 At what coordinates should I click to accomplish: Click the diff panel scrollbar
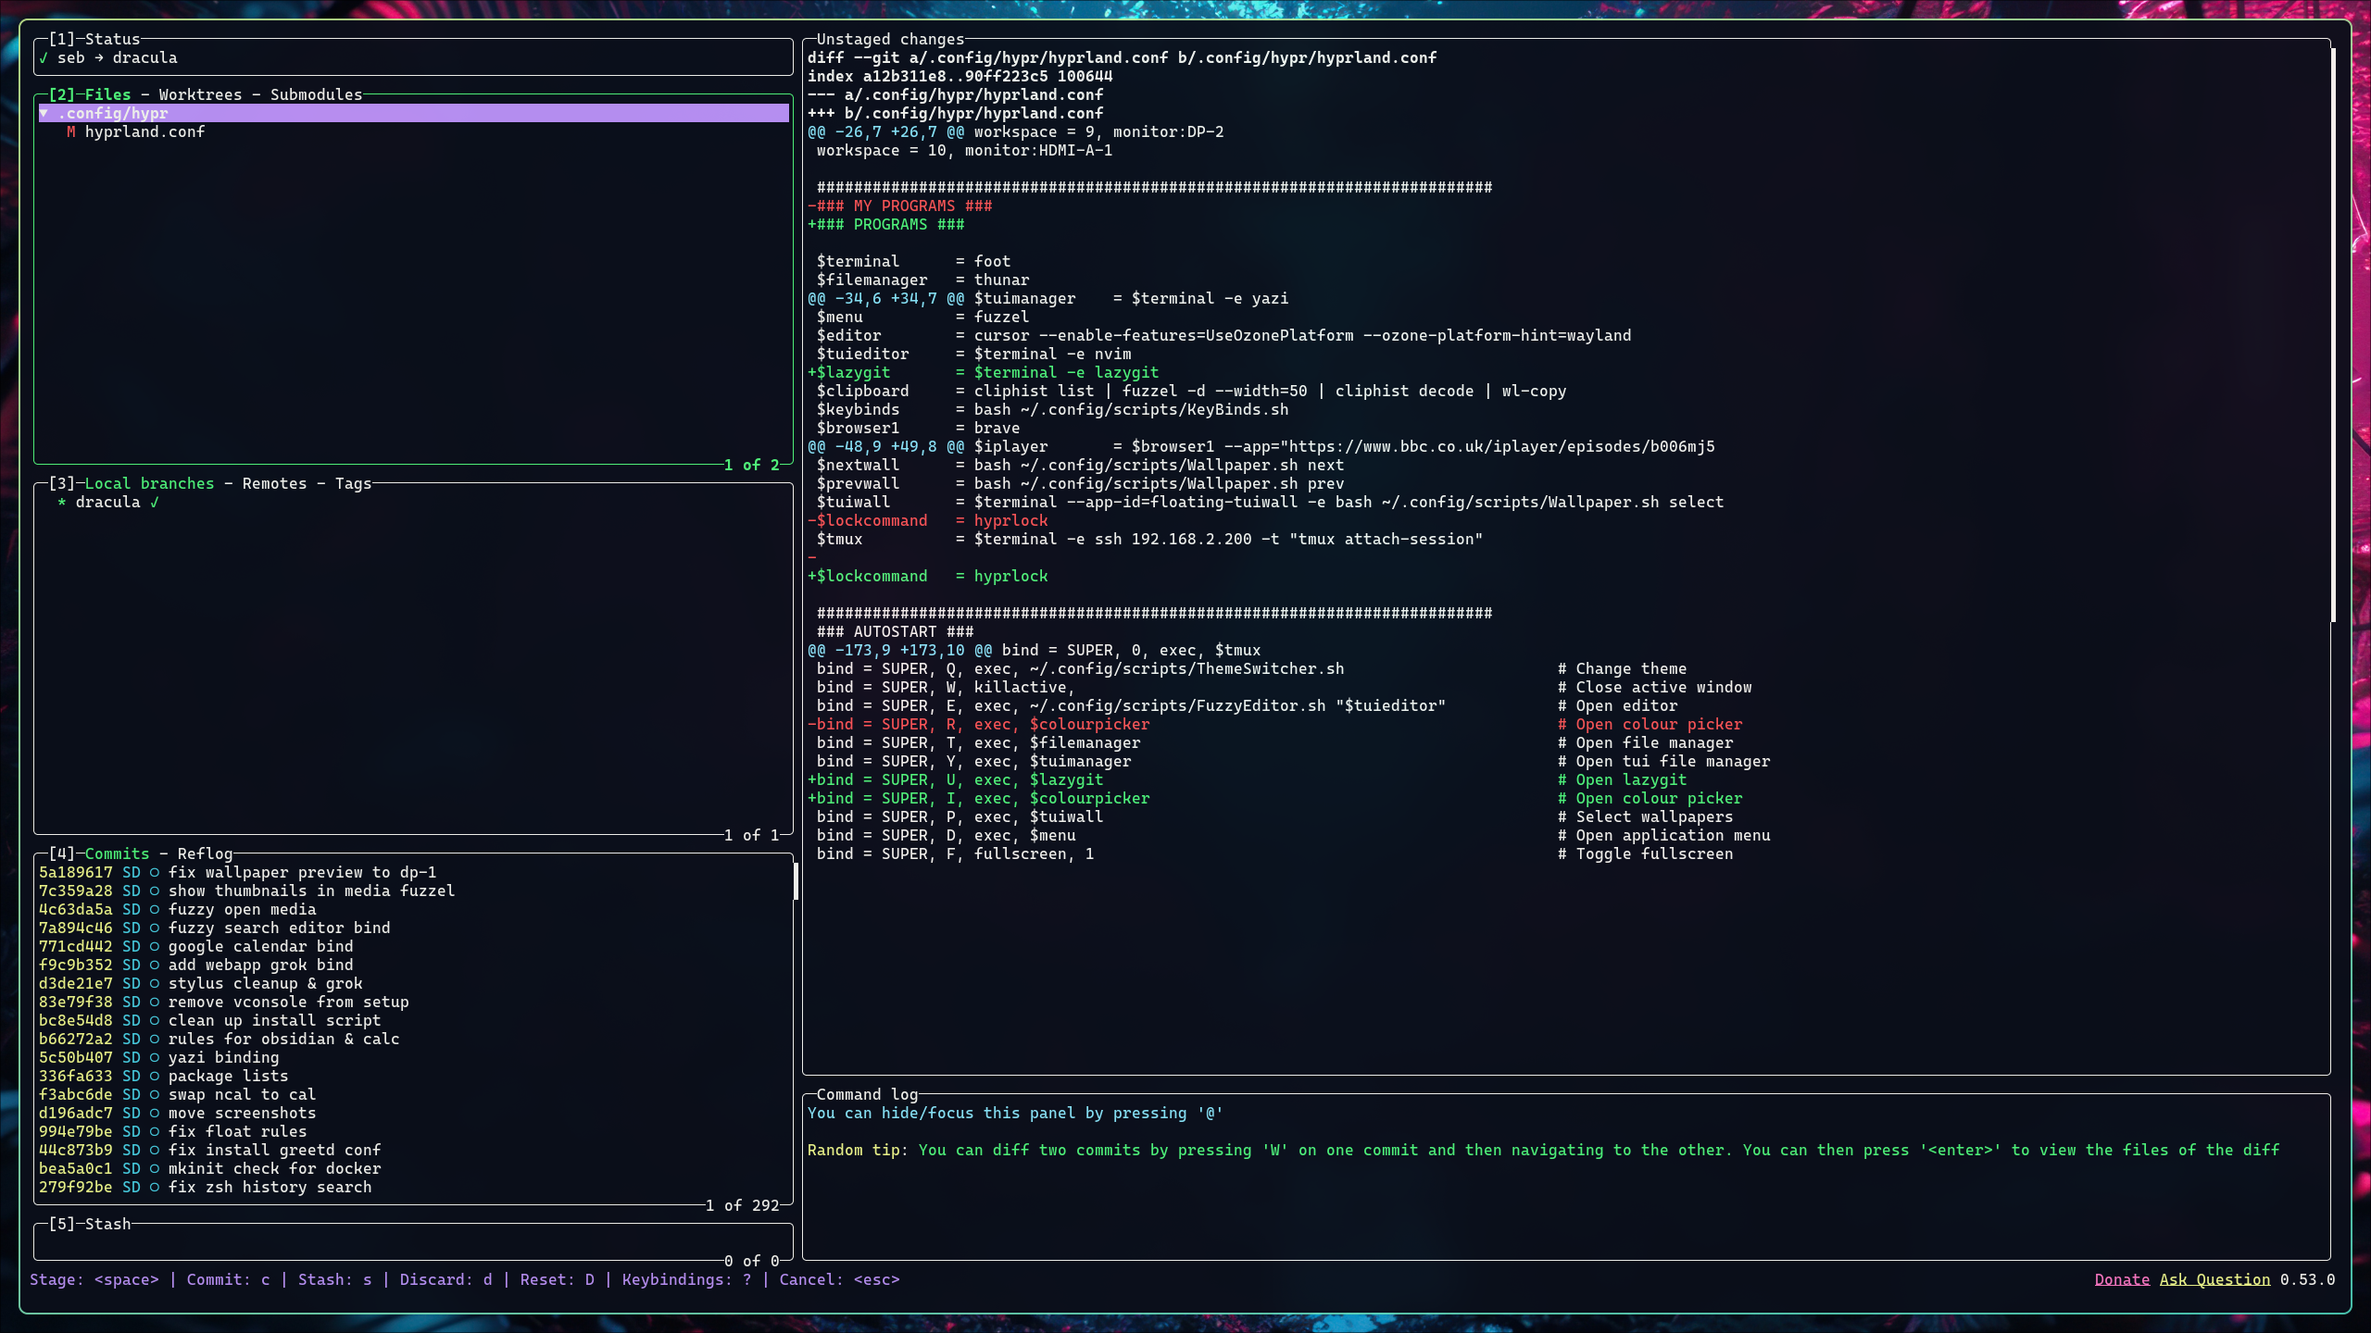click(x=2333, y=333)
